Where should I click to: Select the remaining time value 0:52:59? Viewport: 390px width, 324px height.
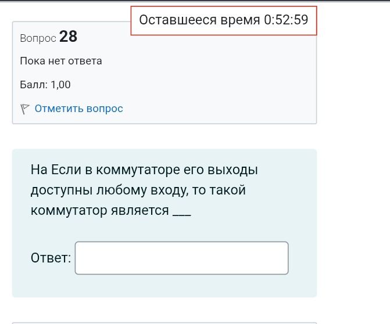[x=286, y=20]
